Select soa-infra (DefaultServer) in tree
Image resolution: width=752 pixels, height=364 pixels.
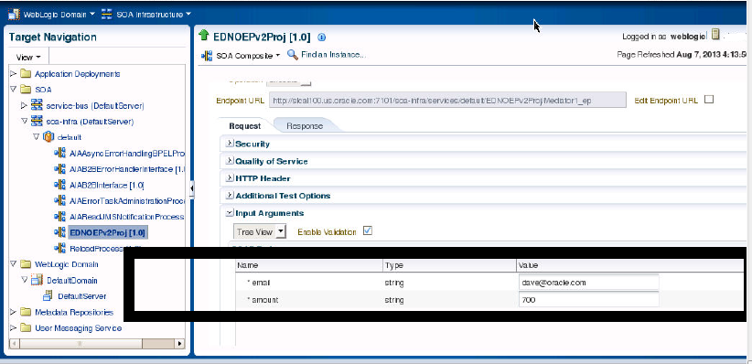tap(90, 122)
